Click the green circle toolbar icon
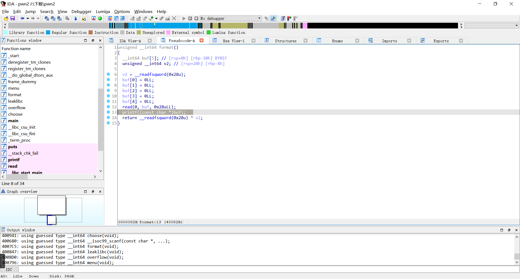 coord(100,18)
